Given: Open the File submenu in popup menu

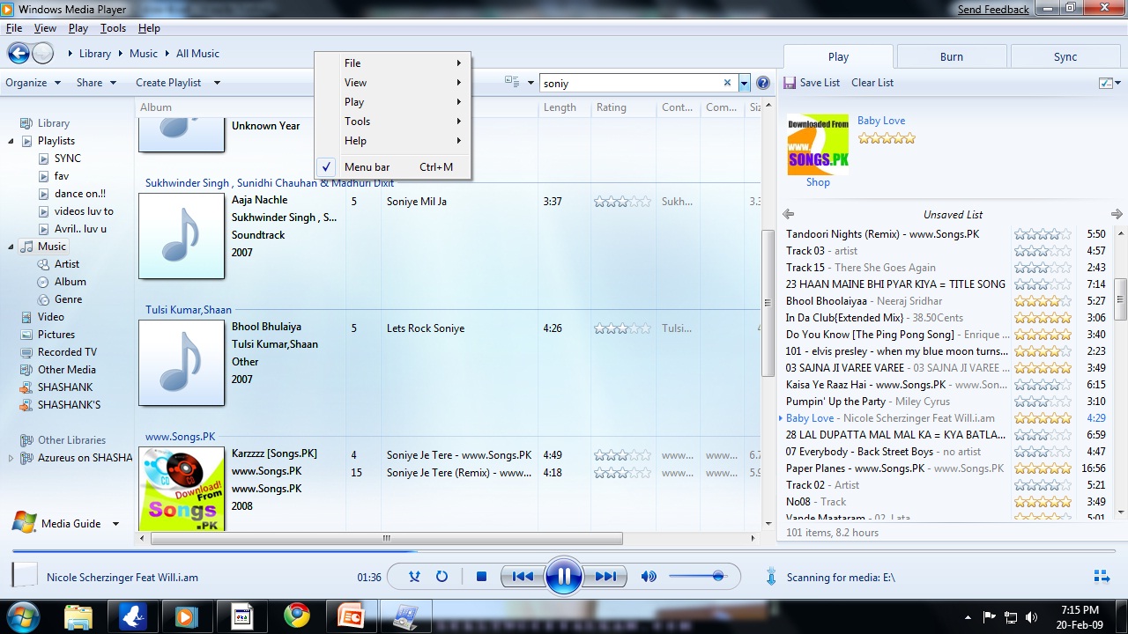Looking at the screenshot, I should click(x=393, y=63).
